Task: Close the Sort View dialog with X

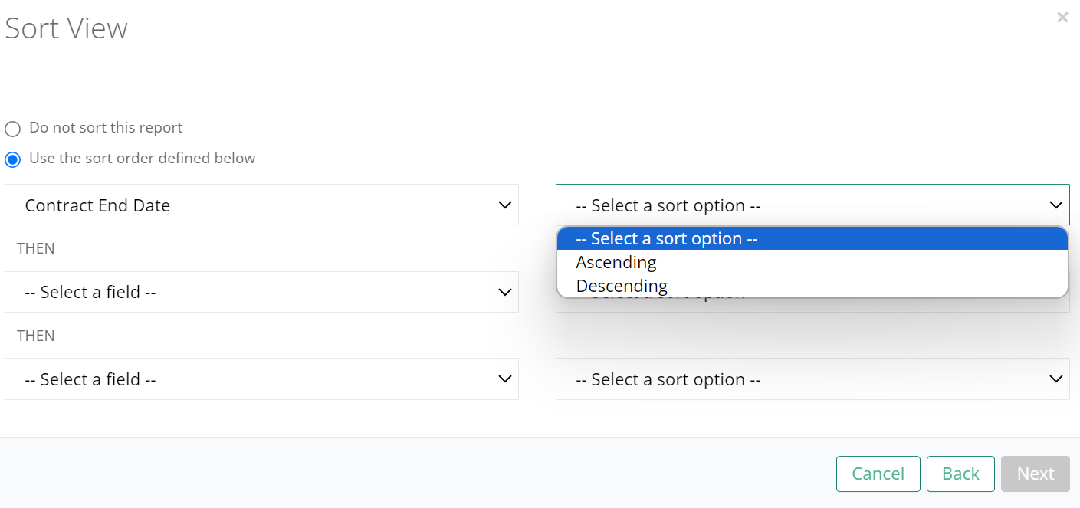Action: (1062, 18)
